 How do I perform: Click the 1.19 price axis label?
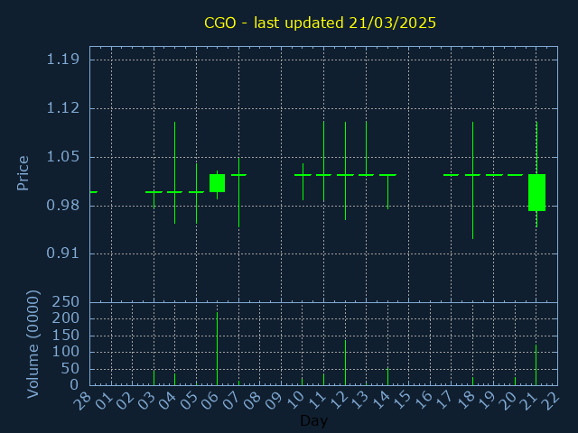[62, 60]
